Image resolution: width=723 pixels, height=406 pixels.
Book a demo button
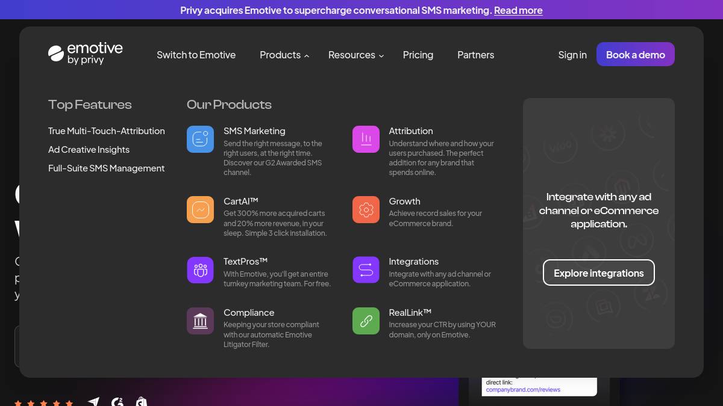click(636, 54)
